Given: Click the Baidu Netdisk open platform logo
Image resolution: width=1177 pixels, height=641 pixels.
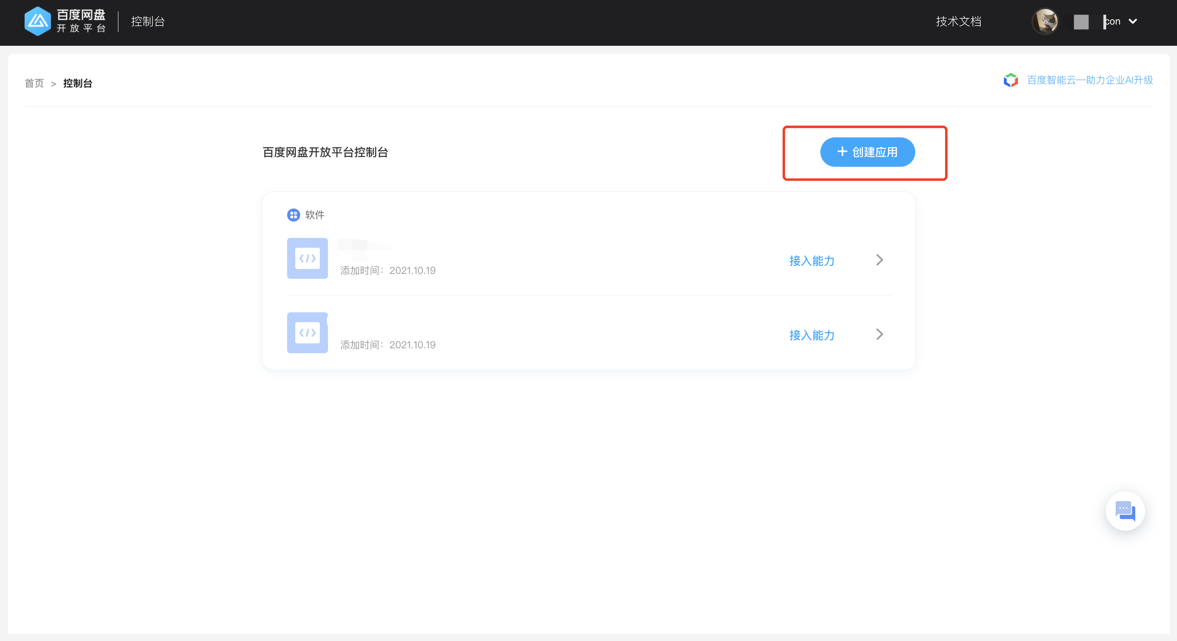Looking at the screenshot, I should [65, 21].
